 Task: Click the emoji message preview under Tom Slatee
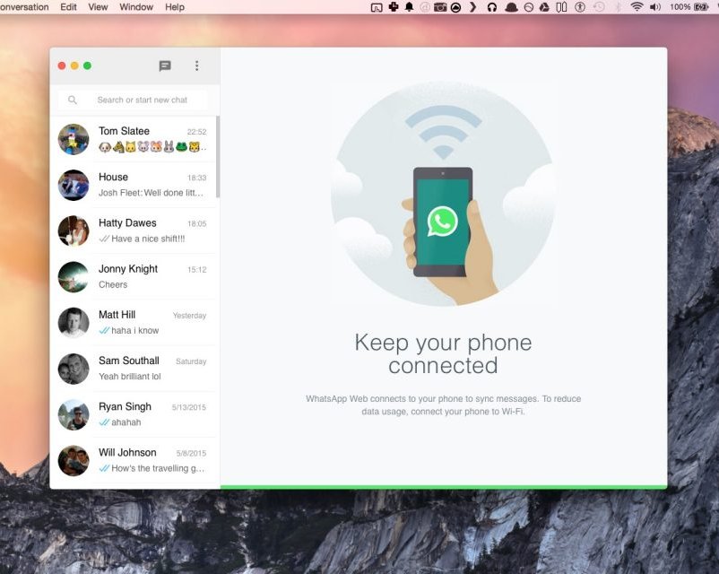[152, 147]
